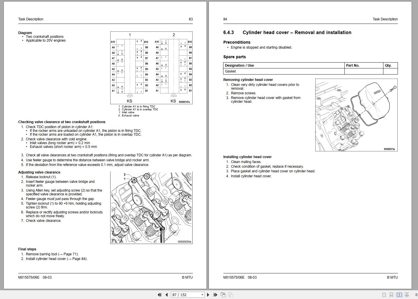Toggle the highlighted two-page view mode off
The width and height of the screenshot is (418, 299).
pos(400,295)
